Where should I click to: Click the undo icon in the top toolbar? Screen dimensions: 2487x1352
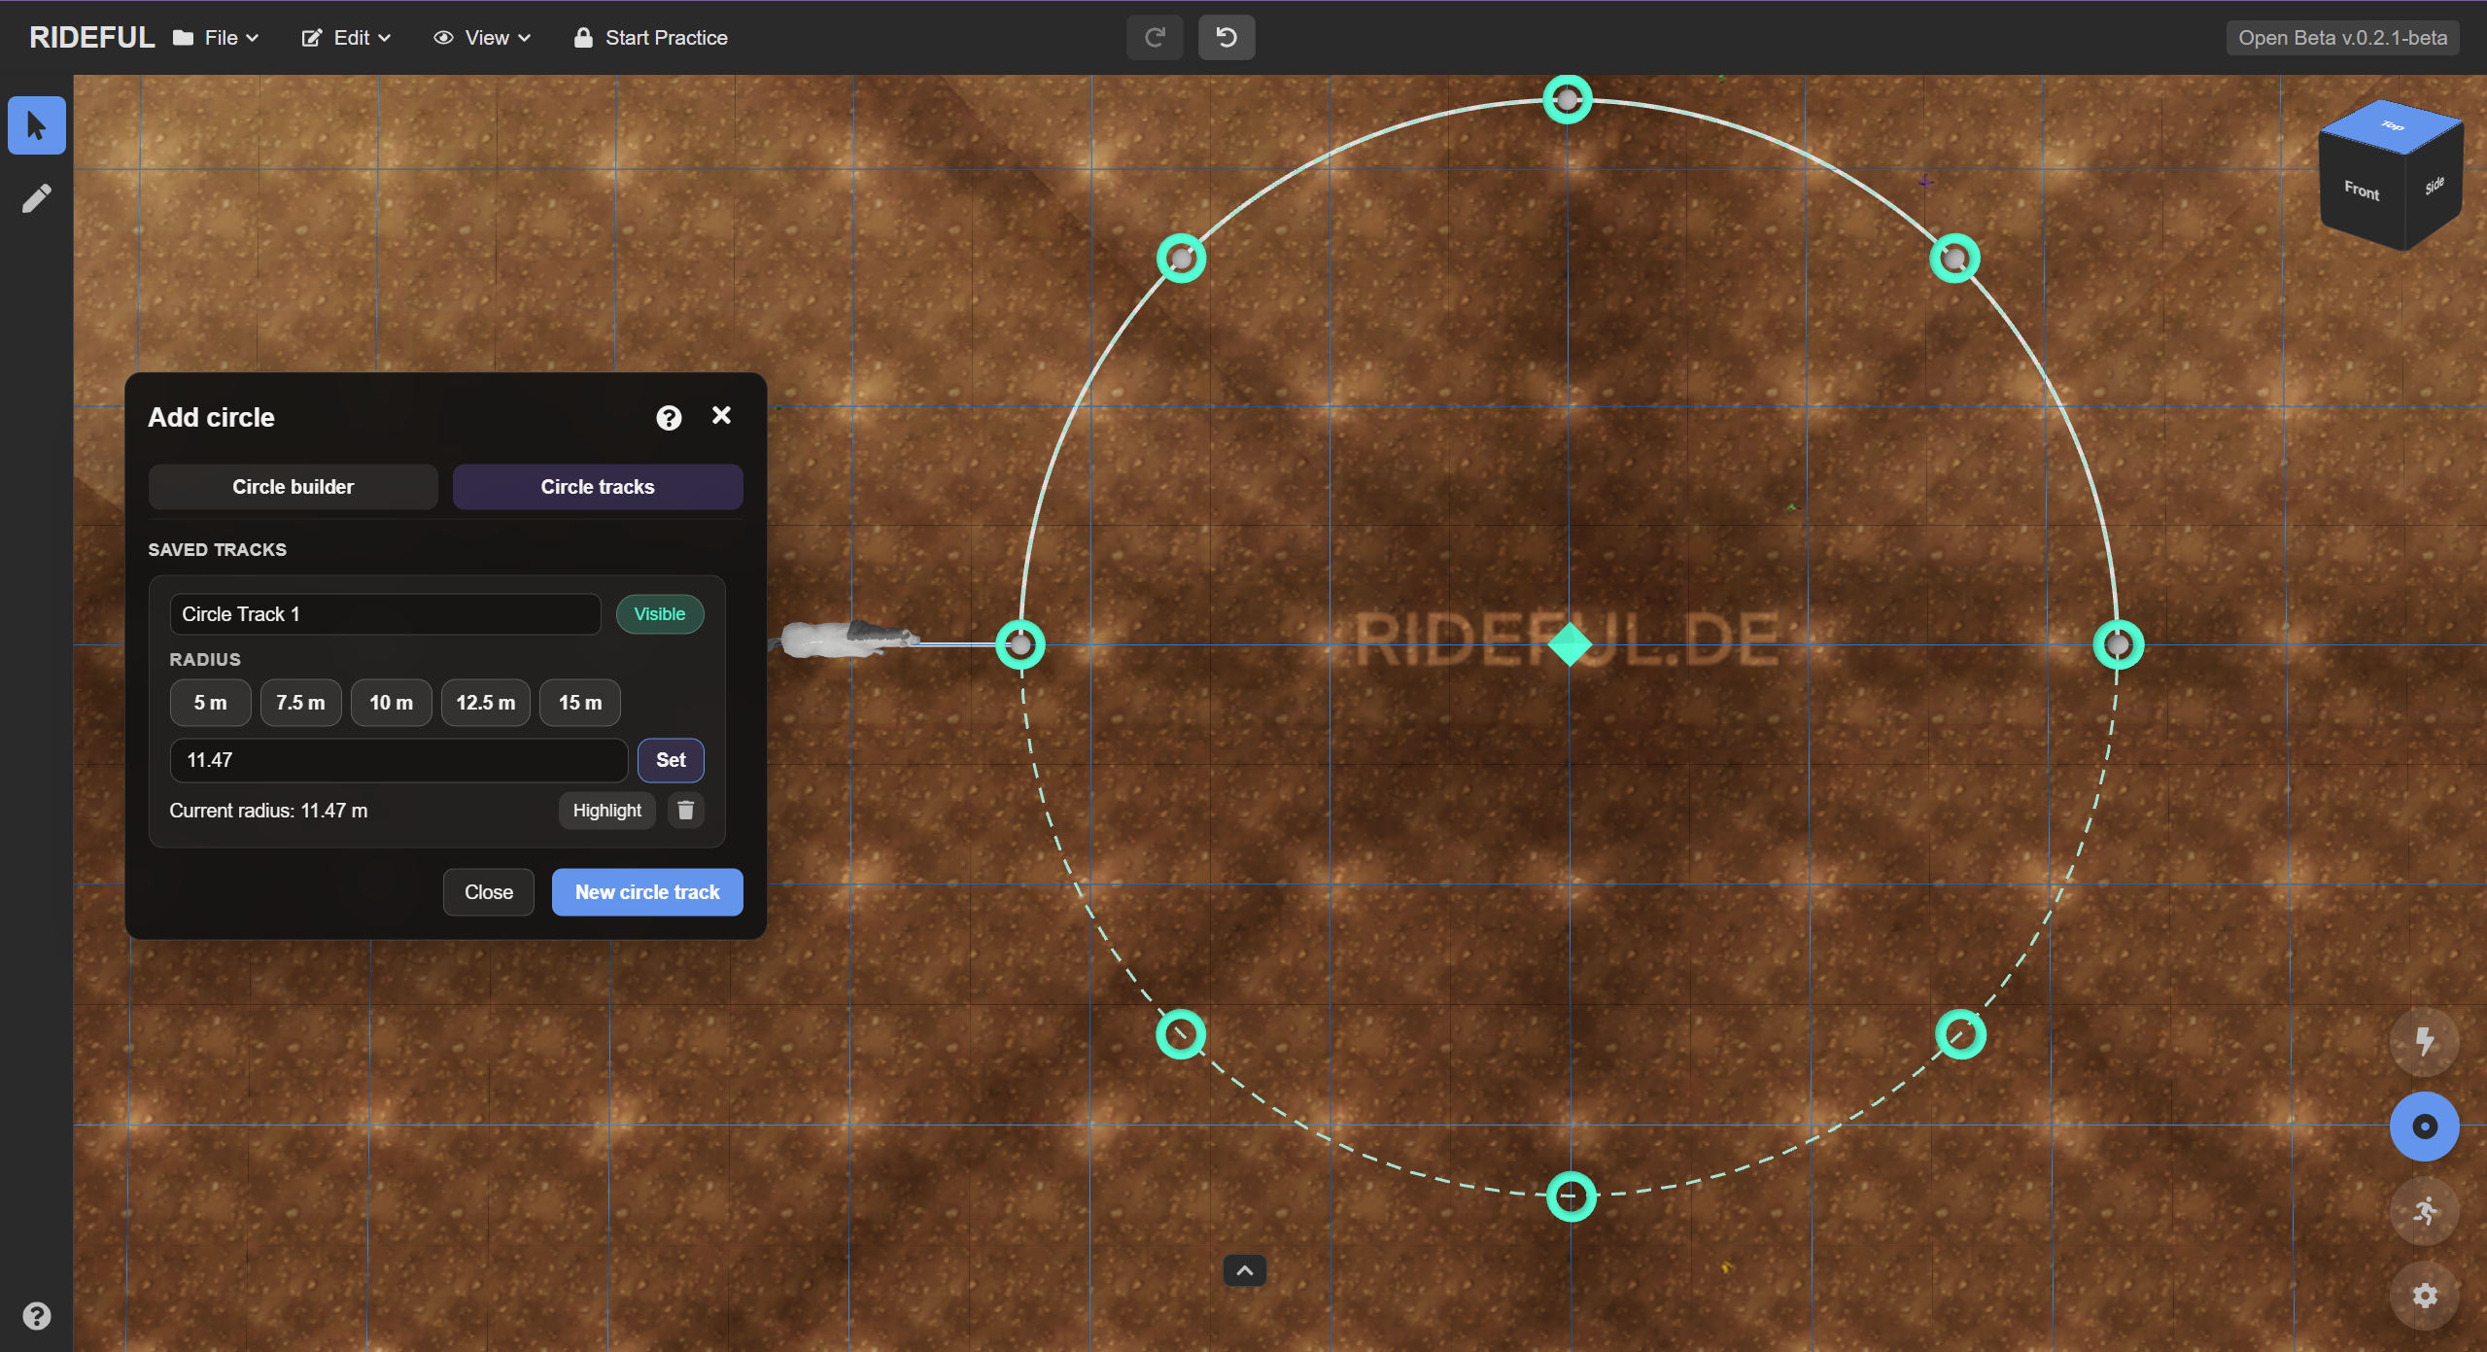[1226, 37]
